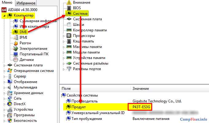Expand the Устройства памяти node
The width and height of the screenshot is (209, 123).
click(64, 58)
